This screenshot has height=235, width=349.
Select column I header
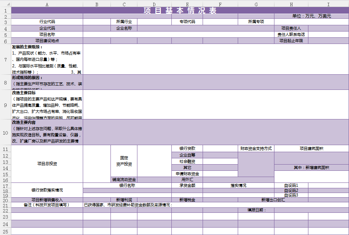click(328, 4)
